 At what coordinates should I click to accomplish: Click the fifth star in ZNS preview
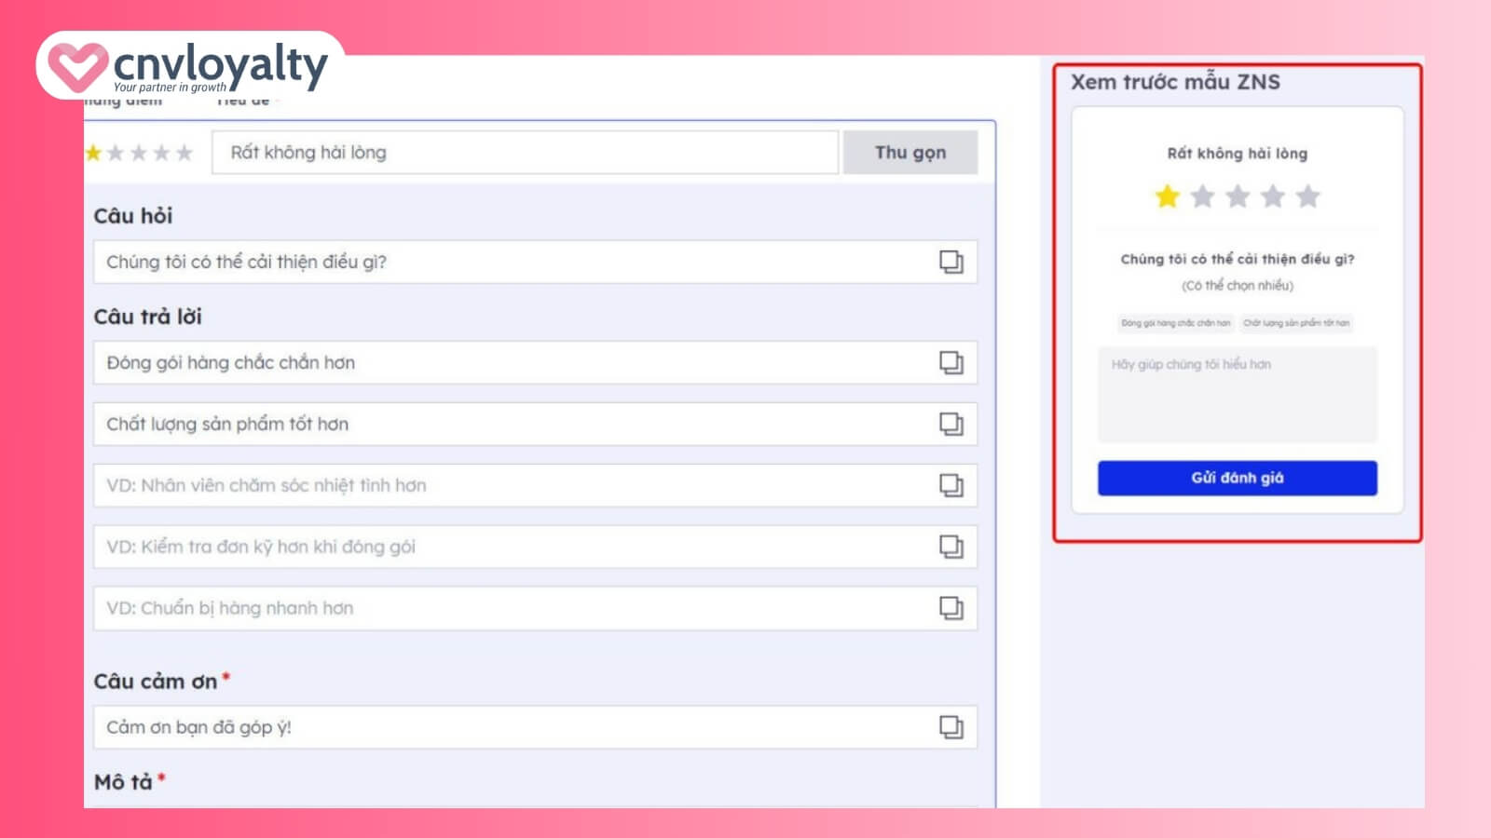click(1308, 196)
